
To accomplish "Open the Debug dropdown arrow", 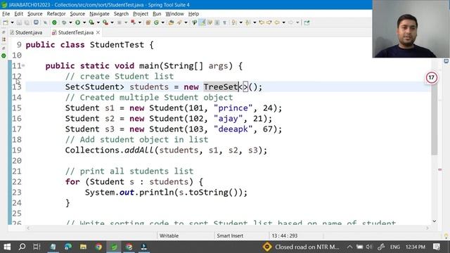I will tap(70, 22).
